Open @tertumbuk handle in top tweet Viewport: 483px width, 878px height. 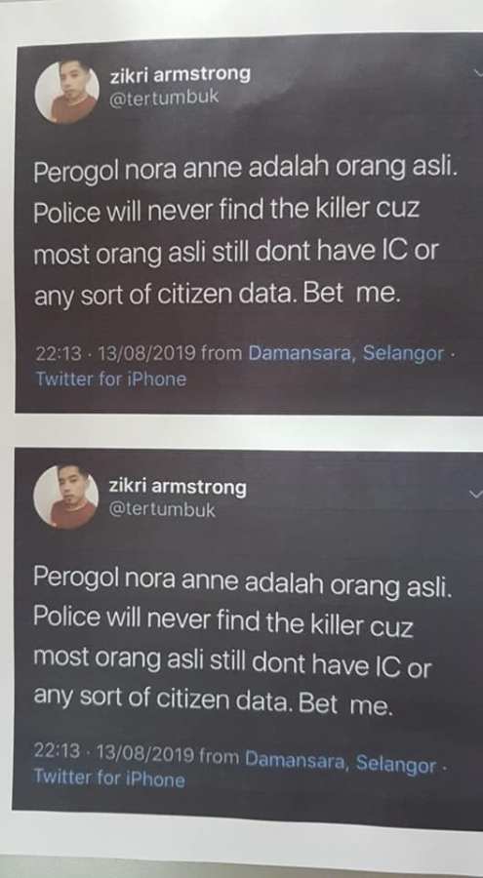point(164,98)
